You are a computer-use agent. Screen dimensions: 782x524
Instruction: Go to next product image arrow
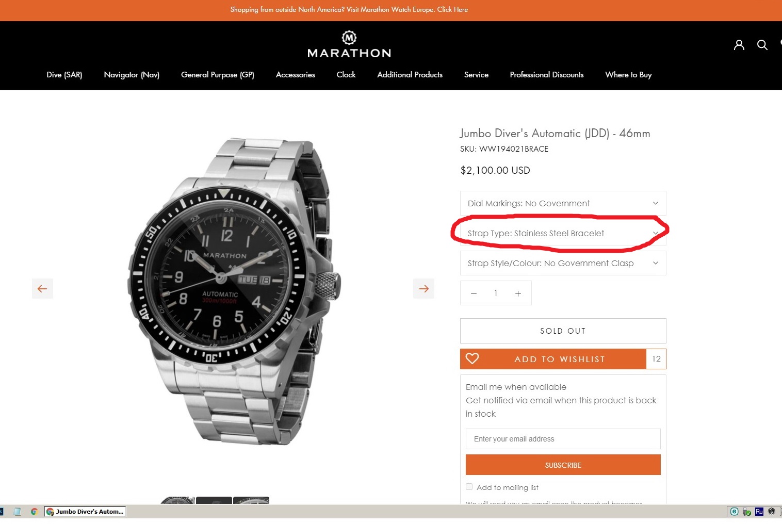click(423, 289)
